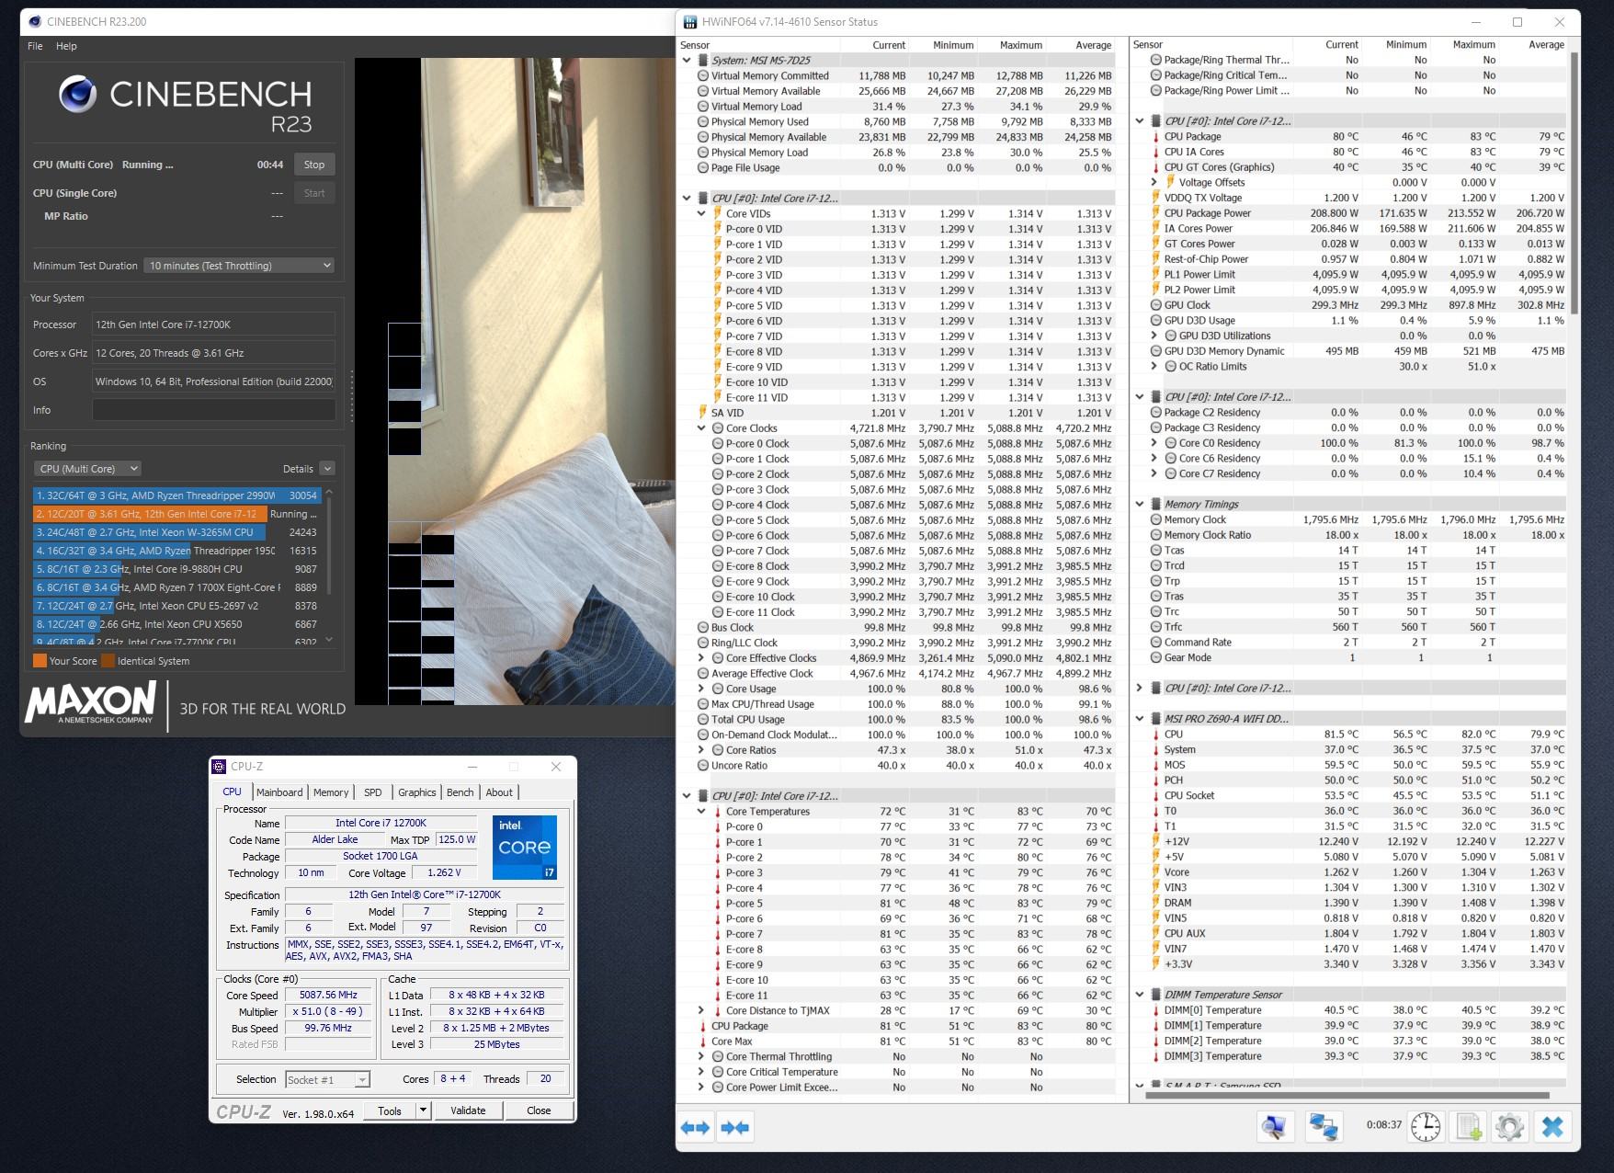Open the Socket #1 selection dropdown in CPU-Z
The height and width of the screenshot is (1173, 1614).
[327, 1080]
